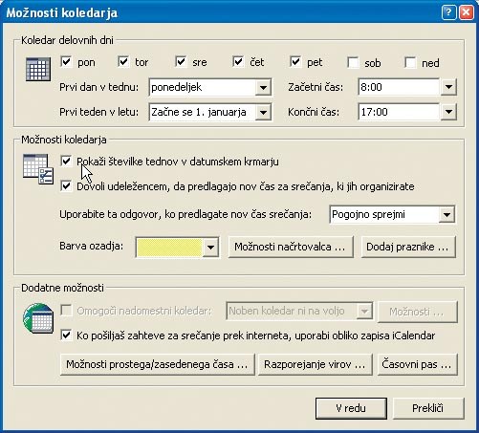Screen dimensions: 479x433
Task: Enable the sob workday checkbox
Action: click(353, 62)
